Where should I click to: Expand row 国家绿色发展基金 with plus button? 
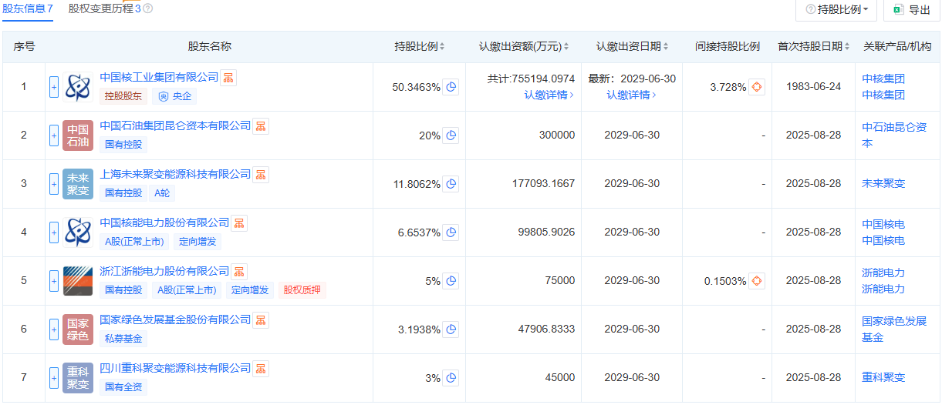click(54, 329)
